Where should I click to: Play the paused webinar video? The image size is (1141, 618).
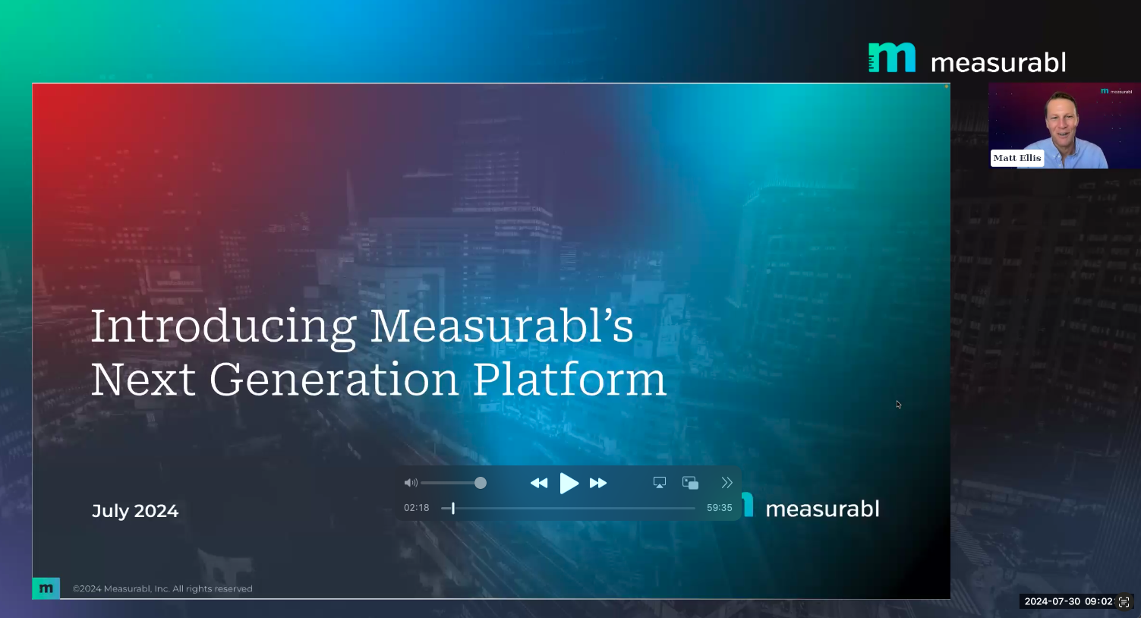tap(569, 483)
